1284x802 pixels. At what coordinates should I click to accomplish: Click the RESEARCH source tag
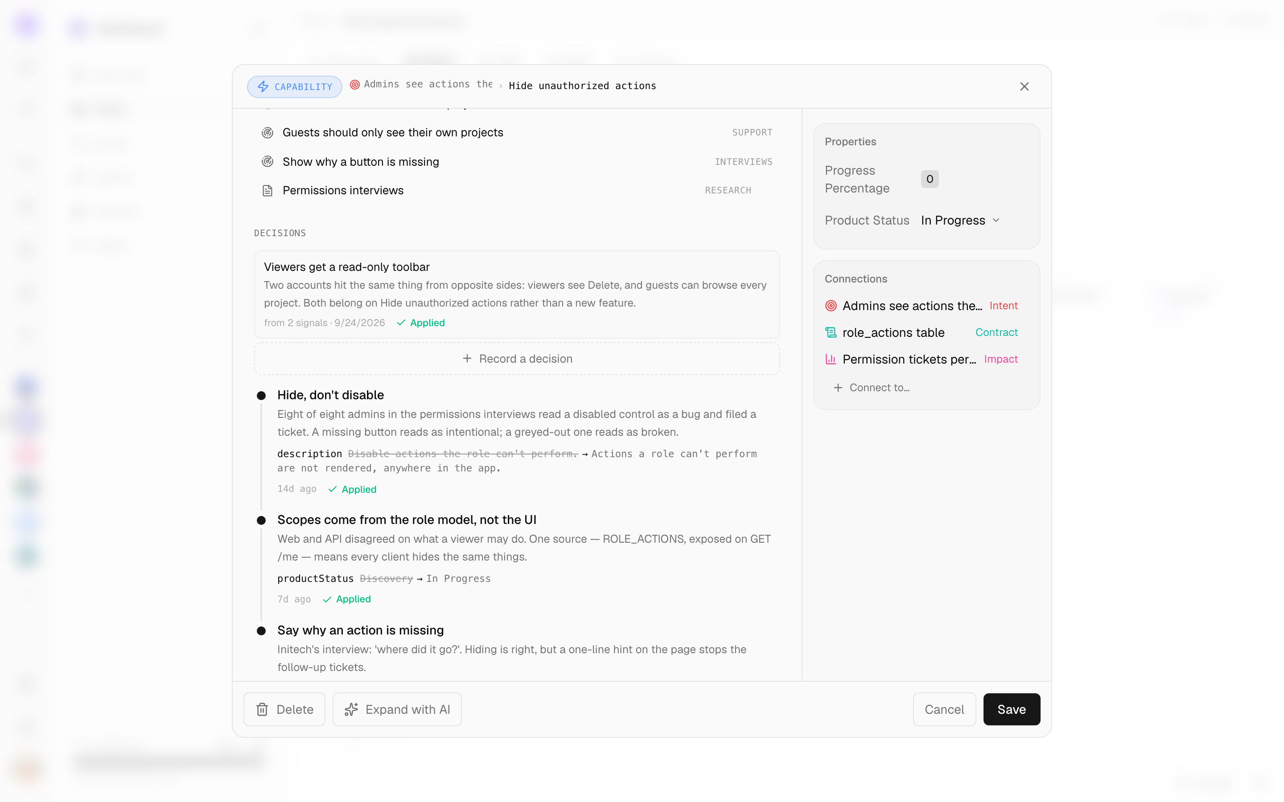pos(728,190)
